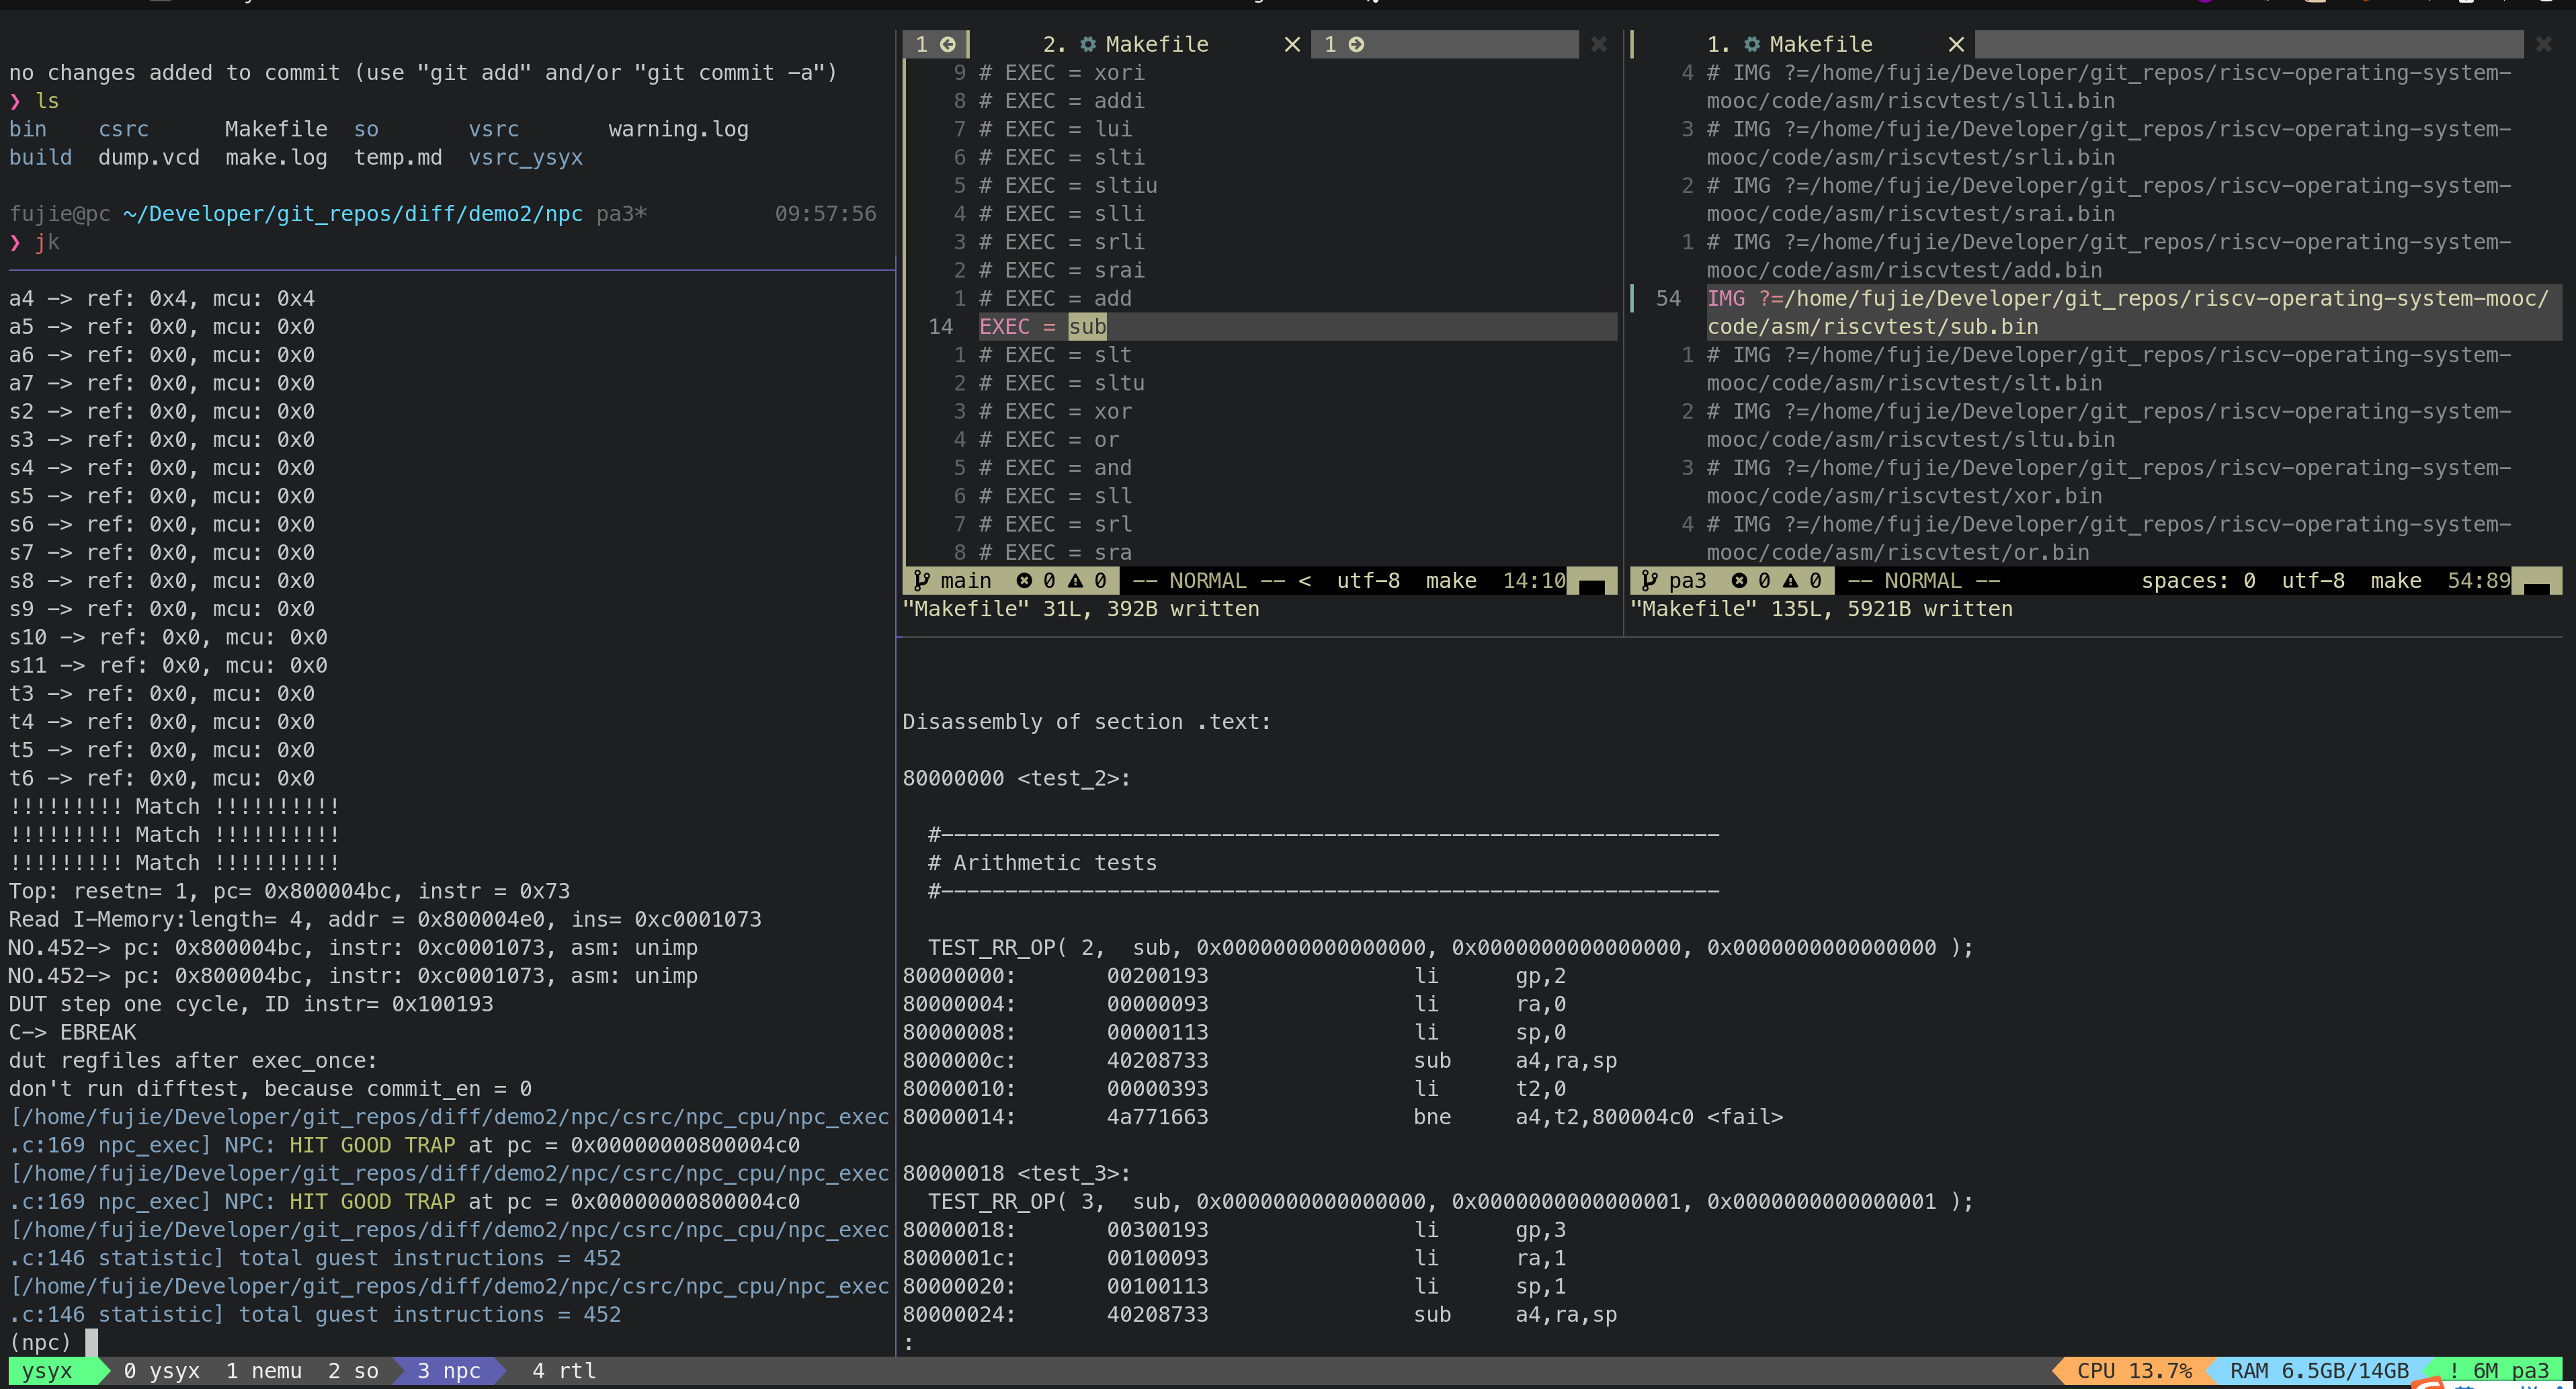Switch to tmux window '0 ysyx'
2576x1389 pixels.
click(161, 1371)
